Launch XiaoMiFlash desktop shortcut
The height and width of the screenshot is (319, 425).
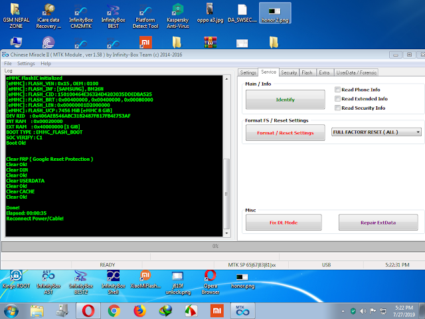point(145,279)
